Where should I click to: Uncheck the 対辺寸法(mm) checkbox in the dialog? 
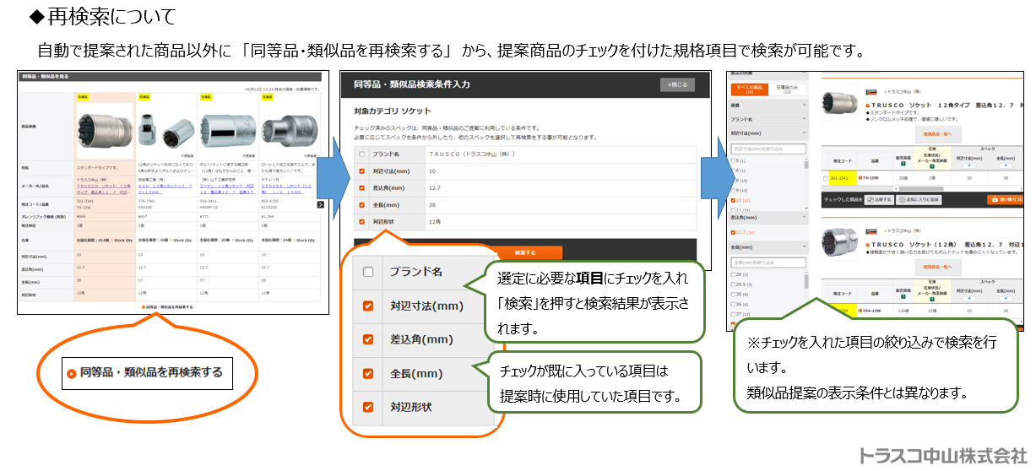tap(362, 171)
